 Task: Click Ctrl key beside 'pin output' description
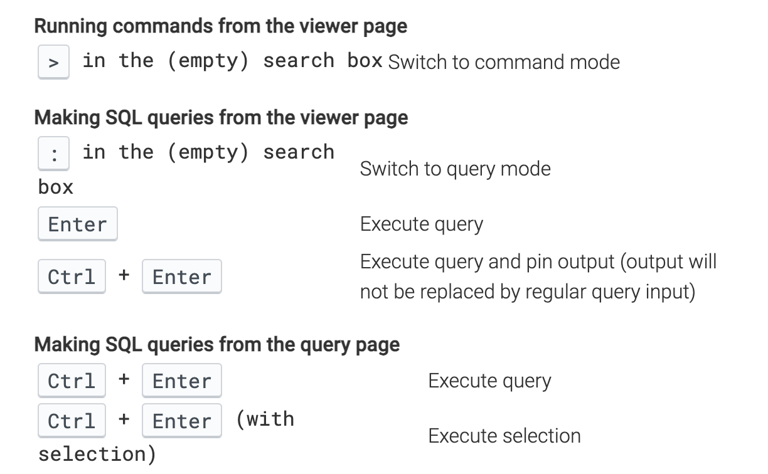72,277
